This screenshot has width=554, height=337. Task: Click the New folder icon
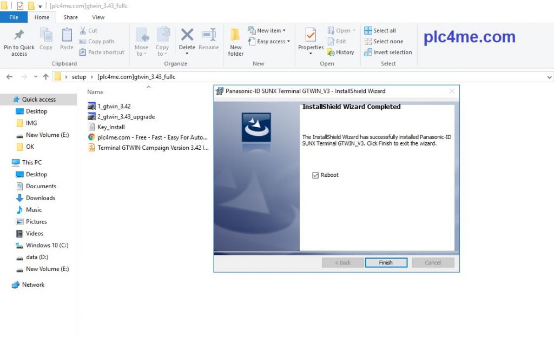tap(235, 36)
